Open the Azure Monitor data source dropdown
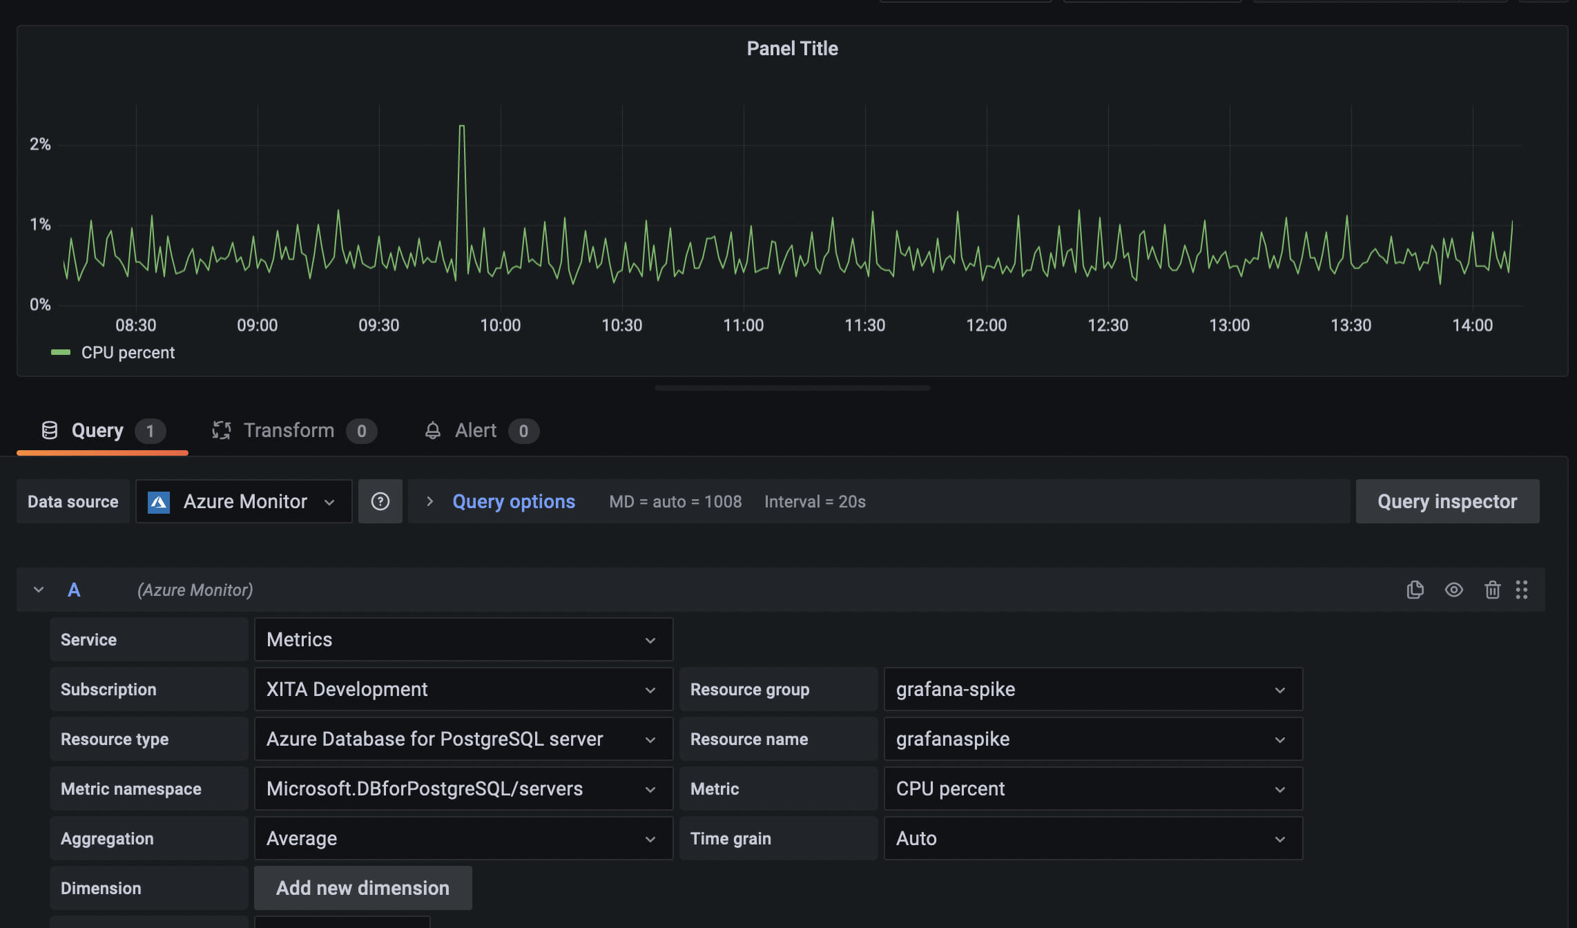 [244, 501]
